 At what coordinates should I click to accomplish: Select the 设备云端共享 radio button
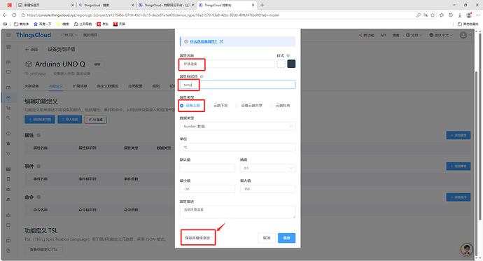click(x=237, y=106)
